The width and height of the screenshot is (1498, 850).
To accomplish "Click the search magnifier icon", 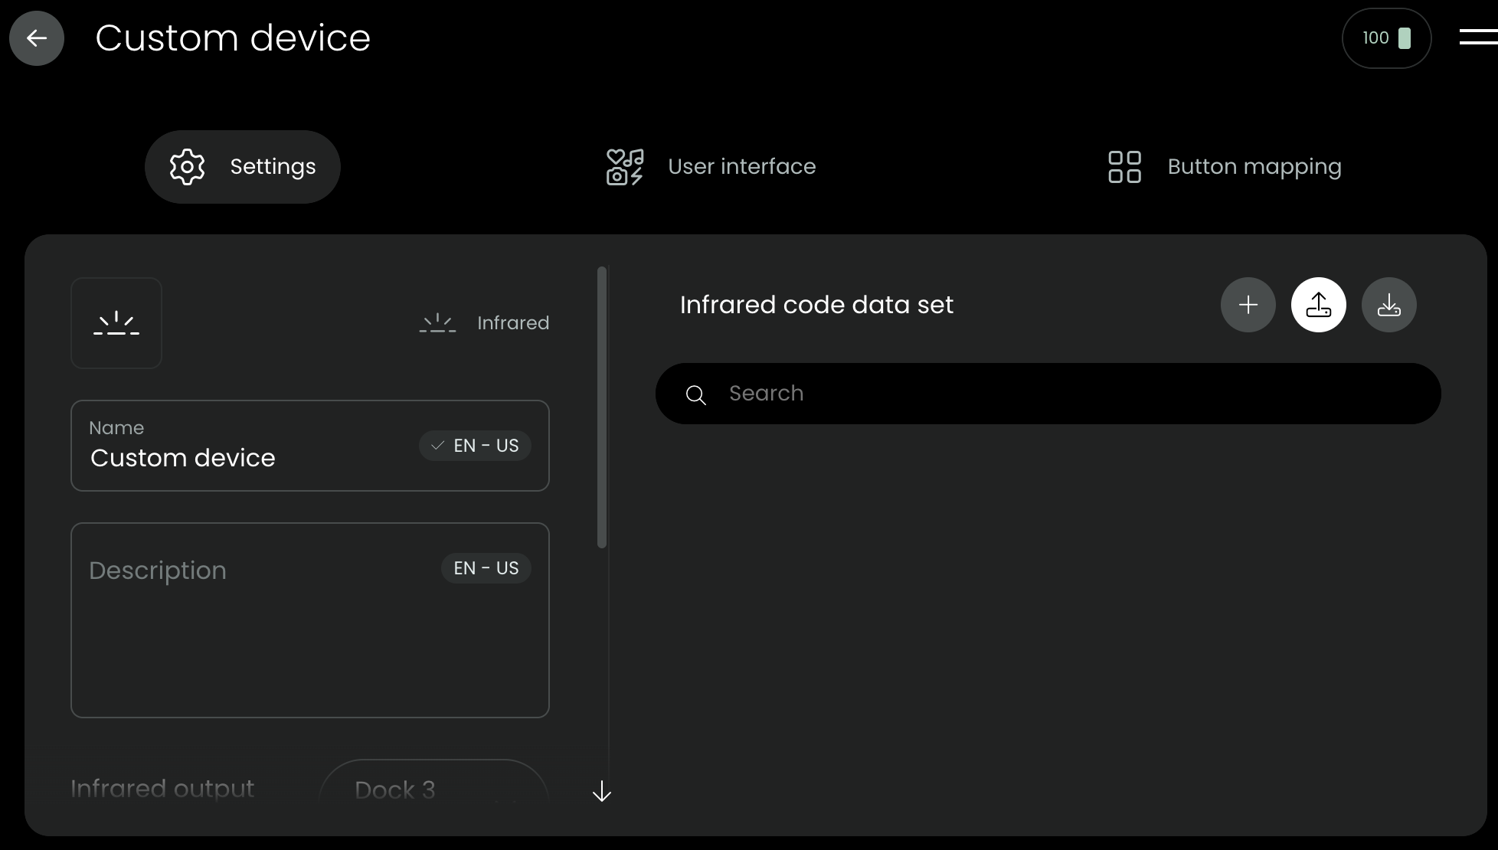I will pos(696,395).
